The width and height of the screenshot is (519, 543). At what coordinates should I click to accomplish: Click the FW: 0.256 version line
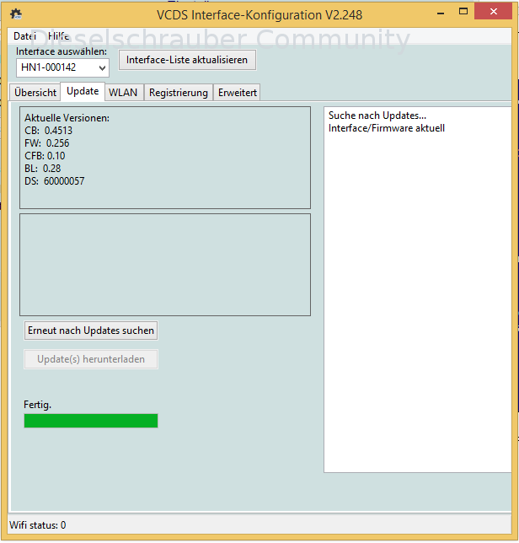[x=46, y=143]
